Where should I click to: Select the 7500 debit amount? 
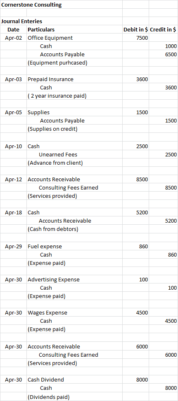pyautogui.click(x=142, y=38)
